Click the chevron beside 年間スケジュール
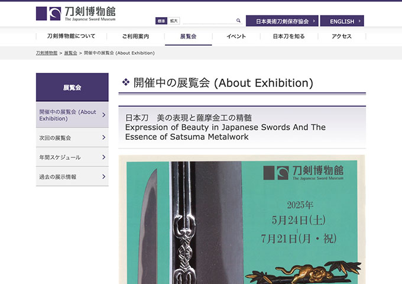 point(104,157)
